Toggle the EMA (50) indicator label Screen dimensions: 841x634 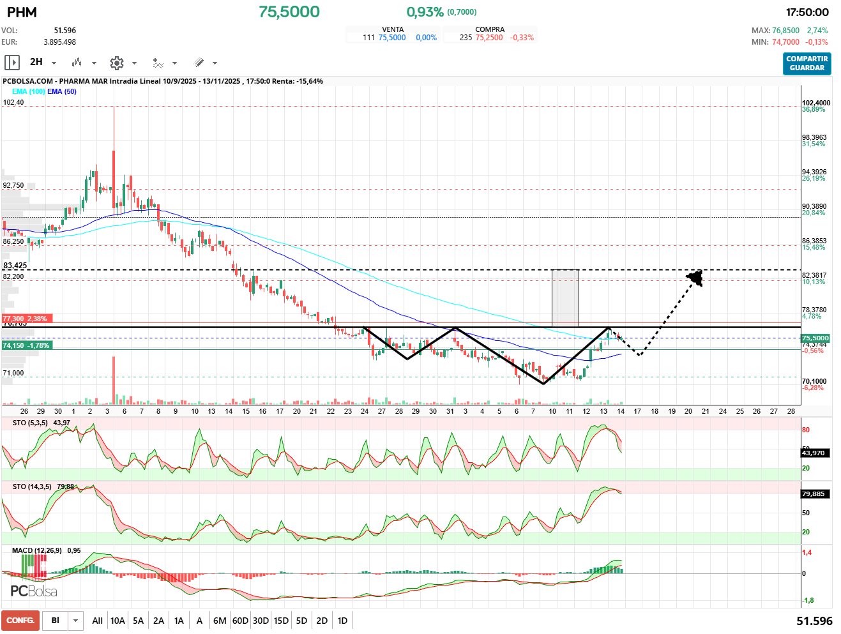[x=62, y=91]
